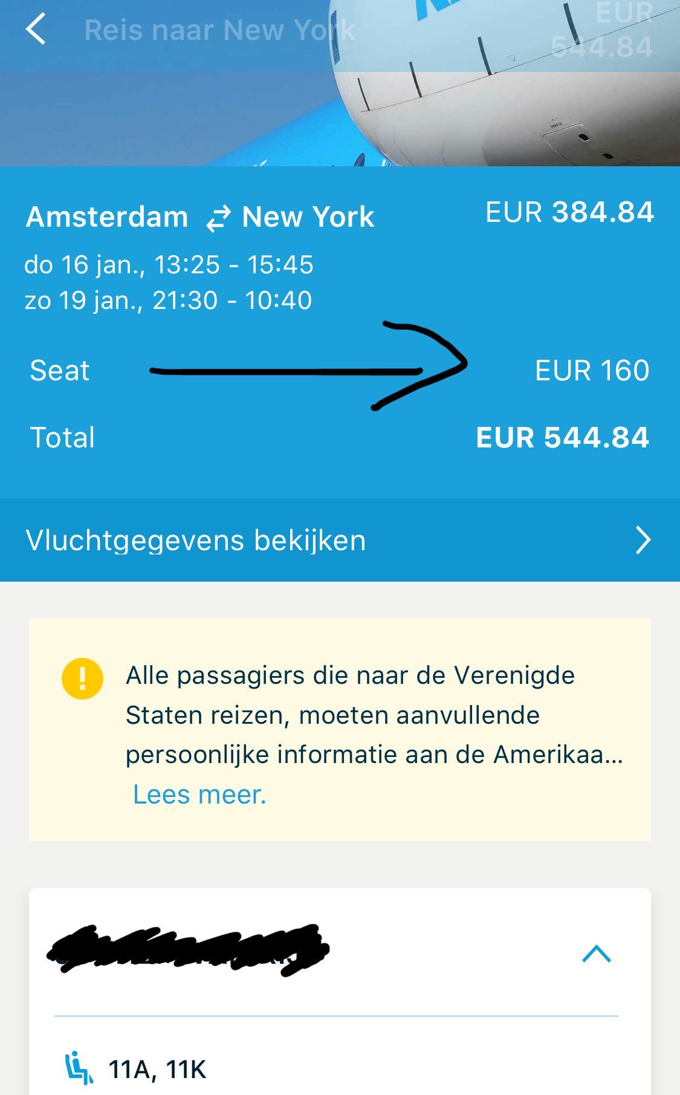Tap the EUR 384.84 fare price

[570, 212]
